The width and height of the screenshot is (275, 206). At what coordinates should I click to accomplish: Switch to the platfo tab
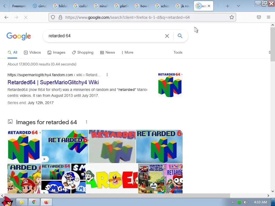122,6
